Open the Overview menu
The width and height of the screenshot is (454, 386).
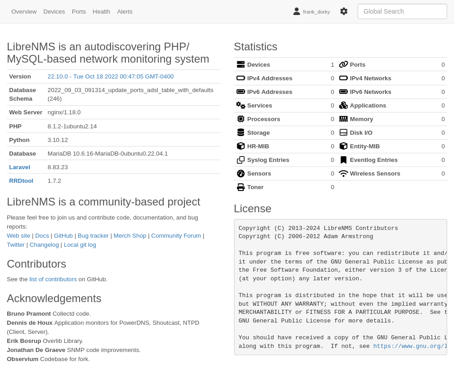point(24,11)
